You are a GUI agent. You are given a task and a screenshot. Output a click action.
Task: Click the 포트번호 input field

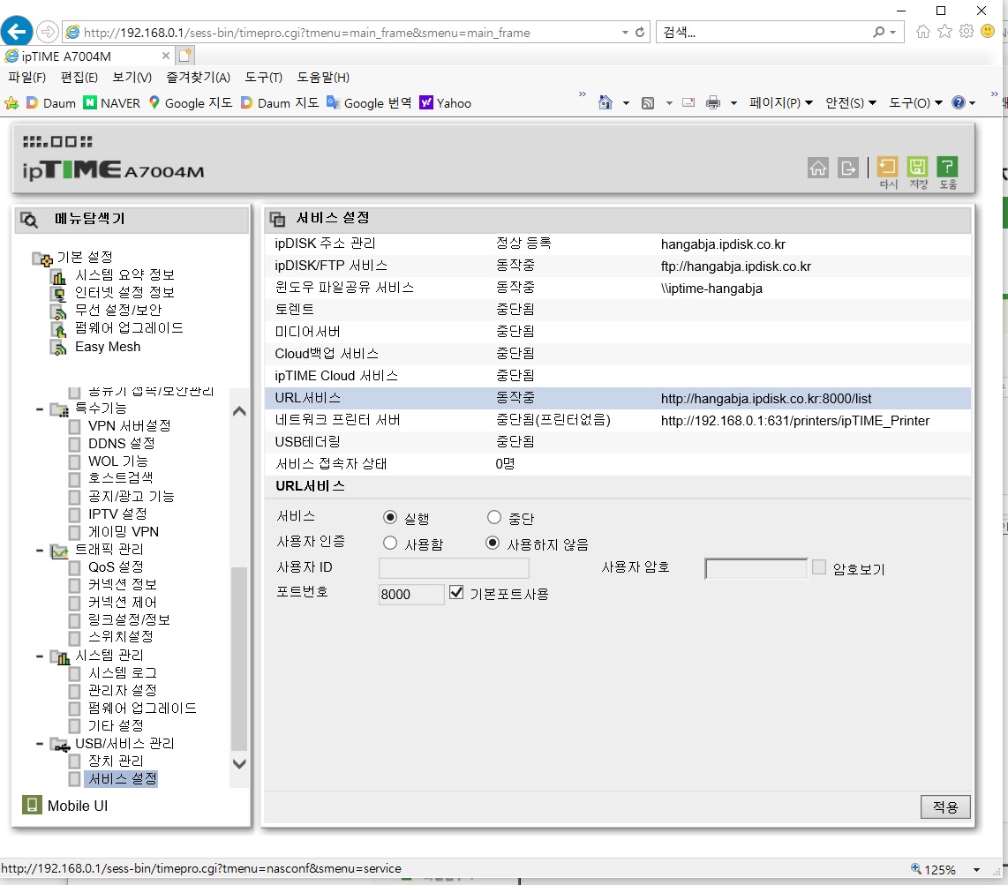tap(410, 594)
